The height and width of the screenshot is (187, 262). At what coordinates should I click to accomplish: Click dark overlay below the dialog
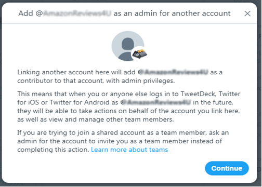coord(131,185)
